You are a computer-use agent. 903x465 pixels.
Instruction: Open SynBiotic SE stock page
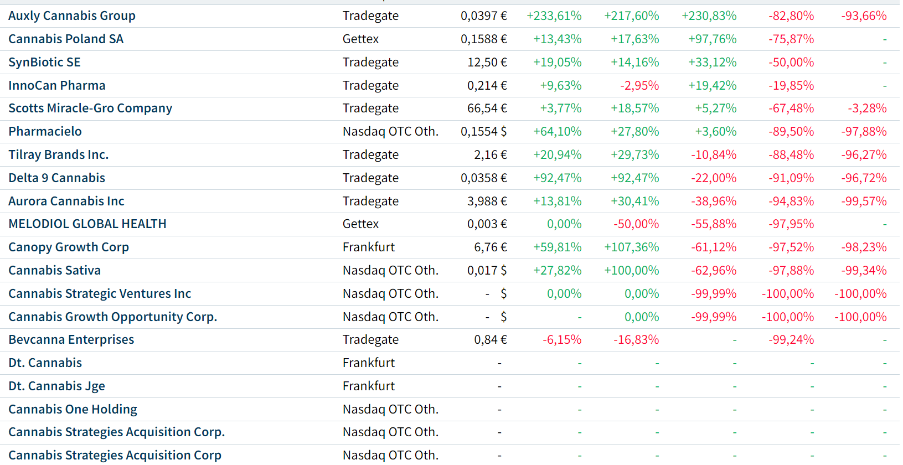[44, 63]
